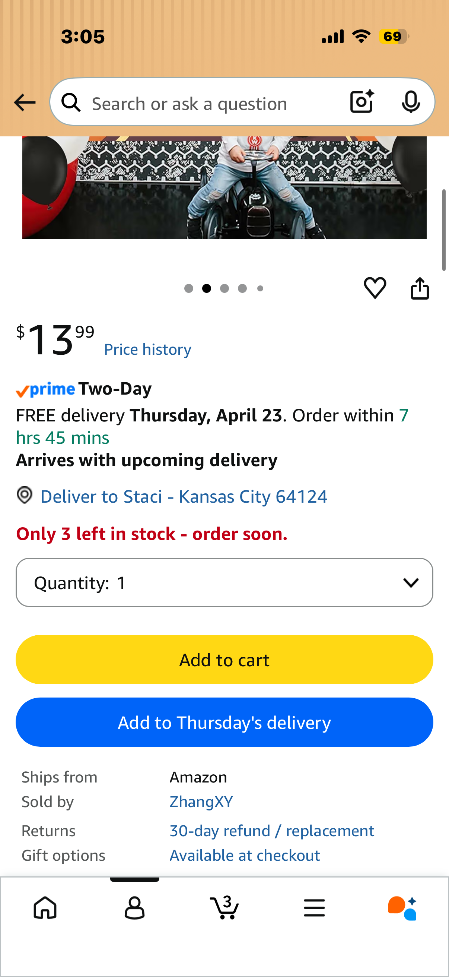Screen dimensions: 449x977
Task: Go to the Home tab
Action: tap(45, 908)
